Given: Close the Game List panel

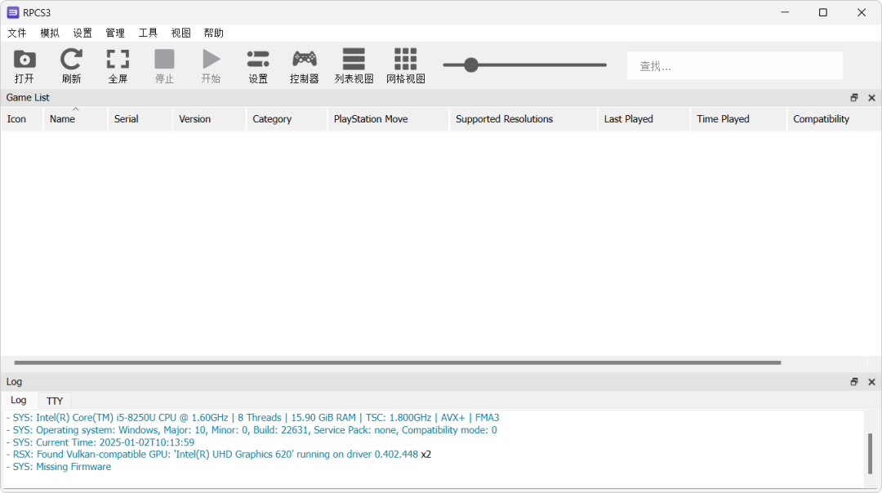Looking at the screenshot, I should click(x=871, y=98).
